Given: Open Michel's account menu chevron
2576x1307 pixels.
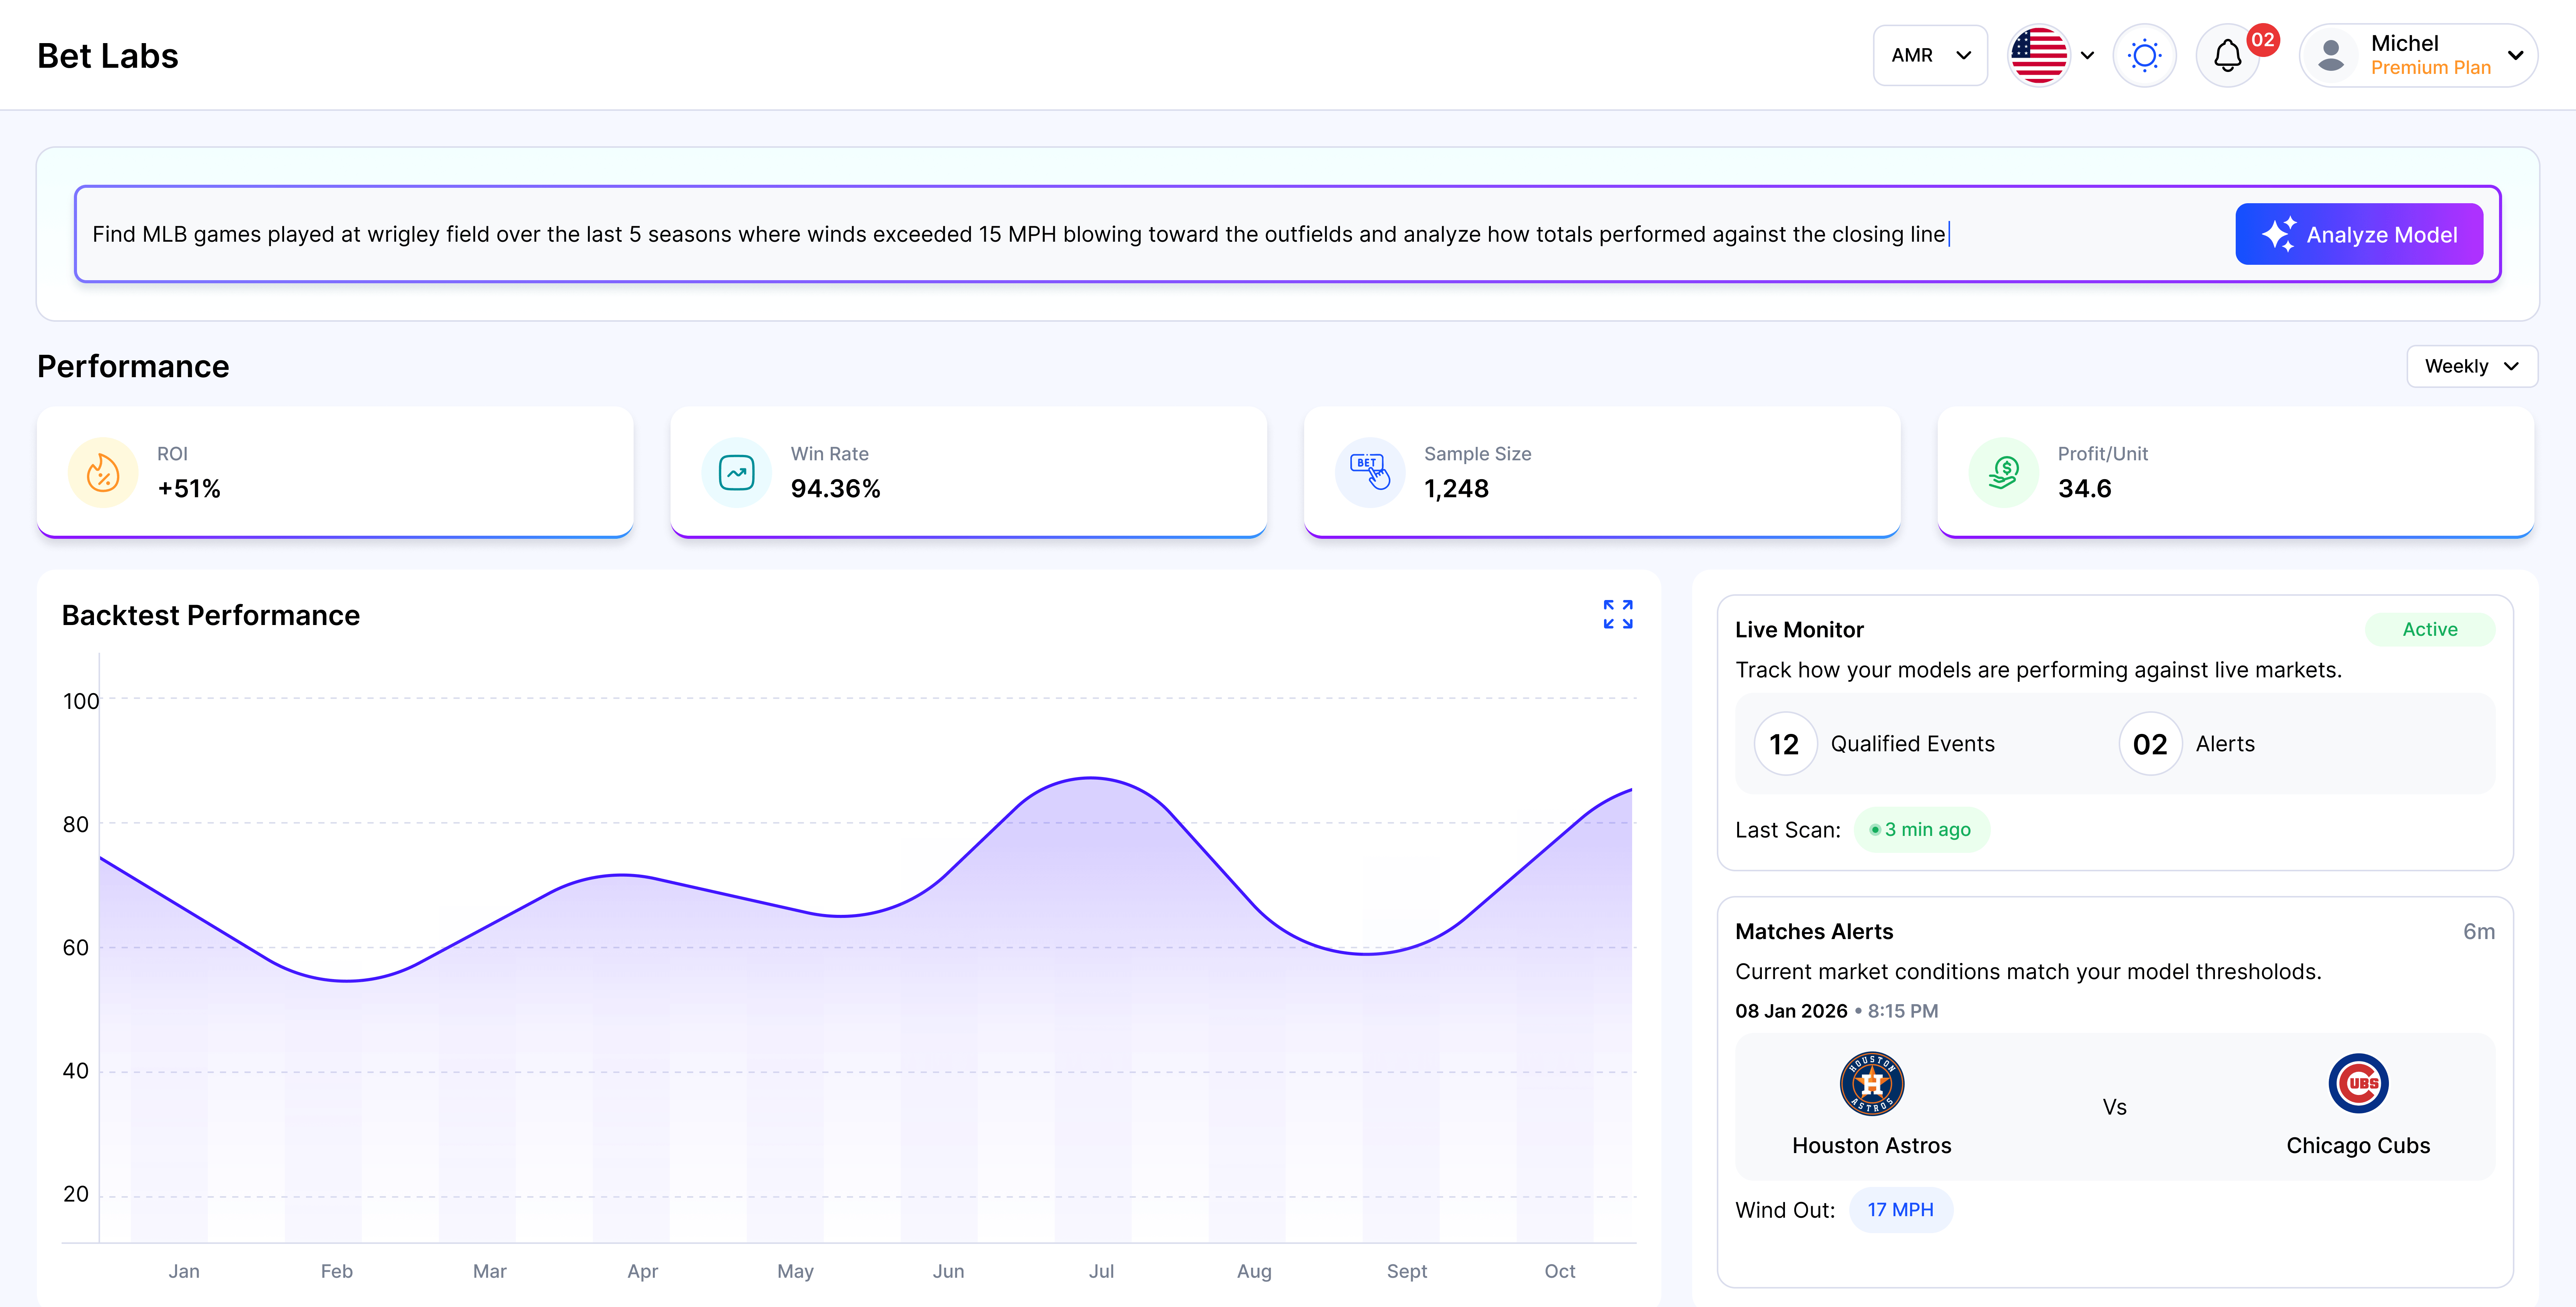Looking at the screenshot, I should coord(2515,56).
